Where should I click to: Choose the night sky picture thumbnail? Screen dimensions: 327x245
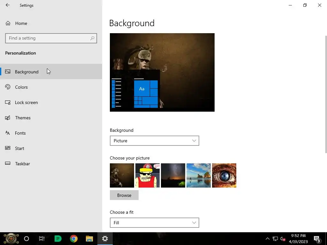[x=173, y=175]
